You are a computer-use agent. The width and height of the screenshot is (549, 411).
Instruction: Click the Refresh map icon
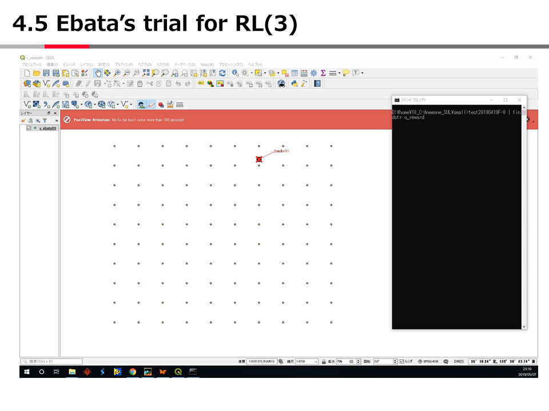(x=222, y=73)
